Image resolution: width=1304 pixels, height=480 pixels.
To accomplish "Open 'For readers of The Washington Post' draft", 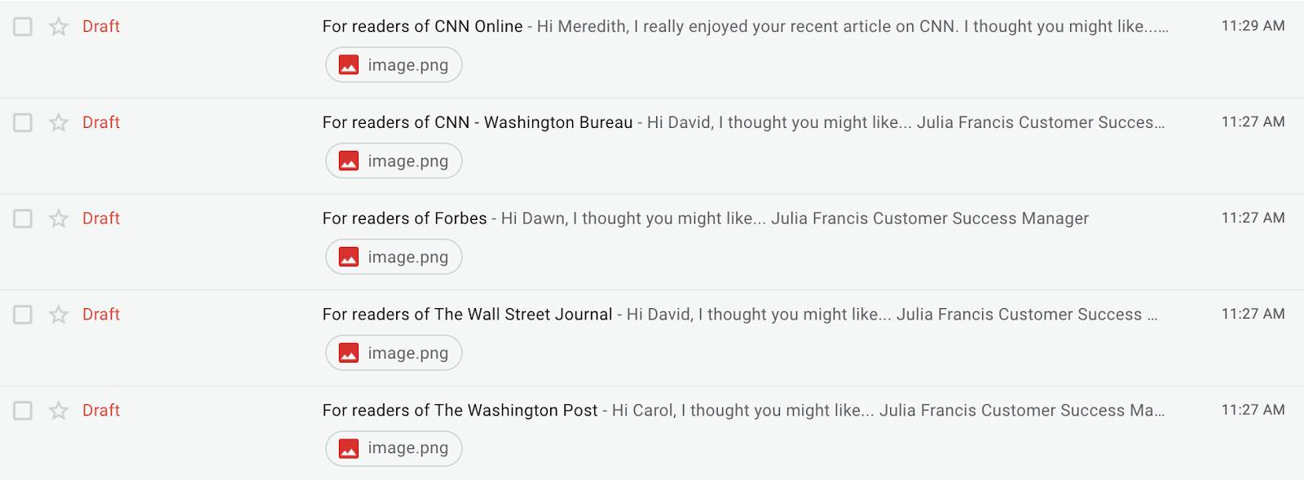I will (x=460, y=411).
